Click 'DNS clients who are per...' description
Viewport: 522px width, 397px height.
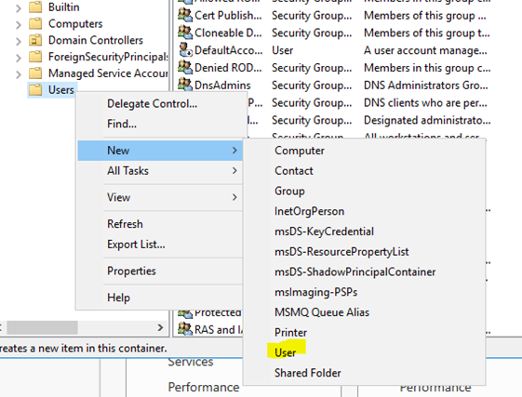425,103
